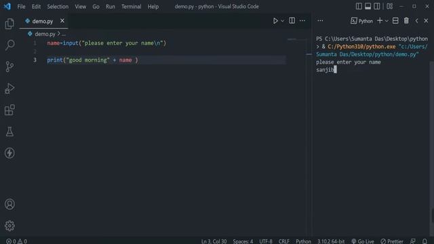Viewport: 434px width, 244px height.
Task: Open run options dropdown next to play
Action: coord(282,21)
